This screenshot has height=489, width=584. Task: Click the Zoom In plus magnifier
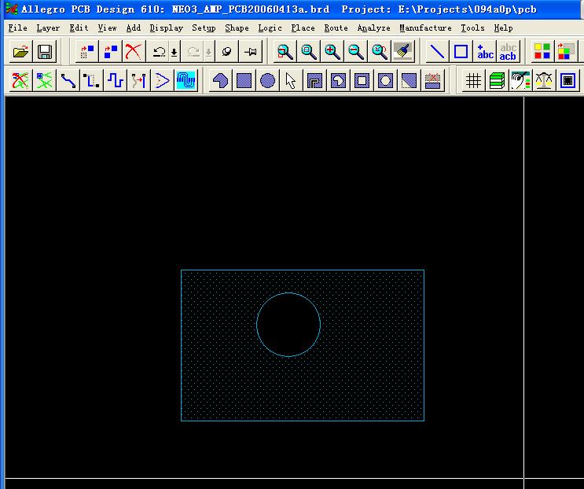coord(332,51)
